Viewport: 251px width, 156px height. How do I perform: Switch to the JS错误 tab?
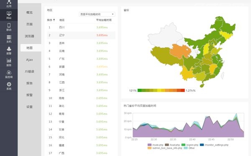[x=29, y=72]
